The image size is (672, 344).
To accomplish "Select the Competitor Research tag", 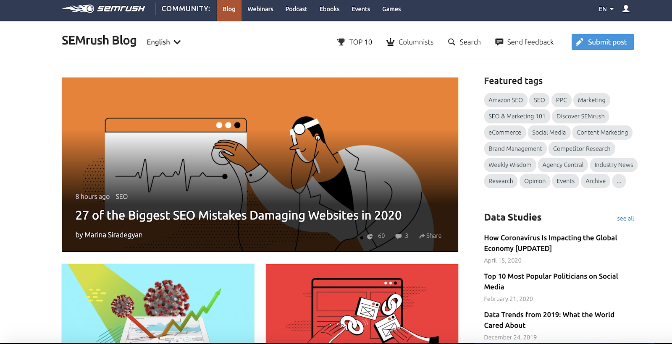I will coord(582,149).
